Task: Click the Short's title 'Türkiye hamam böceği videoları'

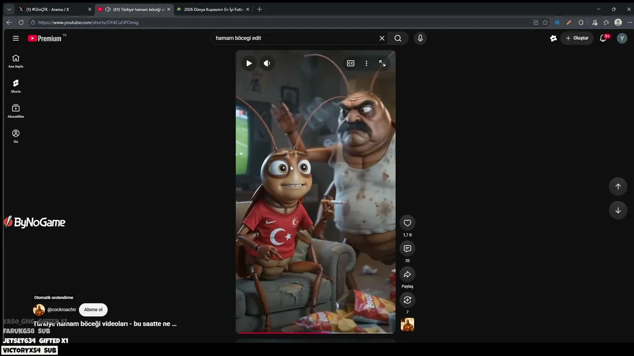Action: pyautogui.click(x=106, y=324)
